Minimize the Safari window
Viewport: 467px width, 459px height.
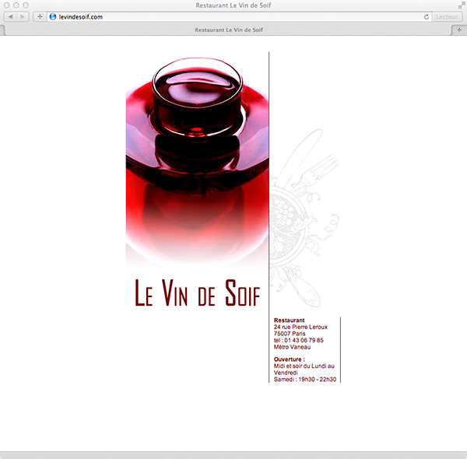[x=16, y=5]
